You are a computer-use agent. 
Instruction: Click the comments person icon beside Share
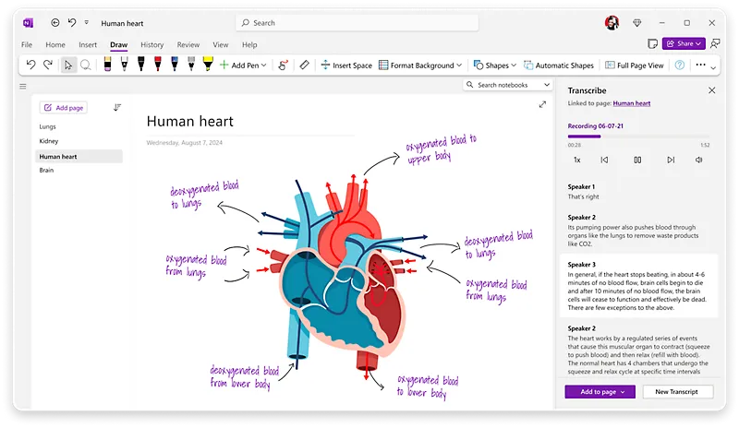pos(715,43)
